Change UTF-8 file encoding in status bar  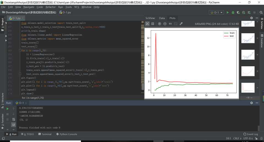tap(248, 138)
